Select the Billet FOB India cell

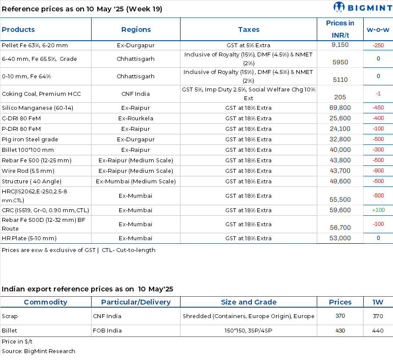107,331
